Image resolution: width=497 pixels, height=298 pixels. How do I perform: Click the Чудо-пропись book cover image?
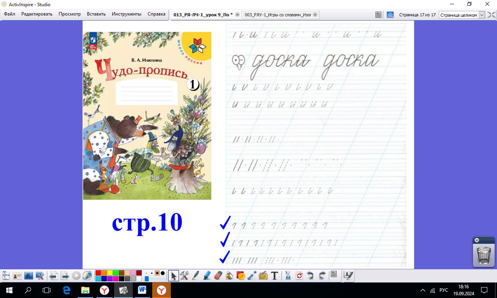(x=147, y=116)
